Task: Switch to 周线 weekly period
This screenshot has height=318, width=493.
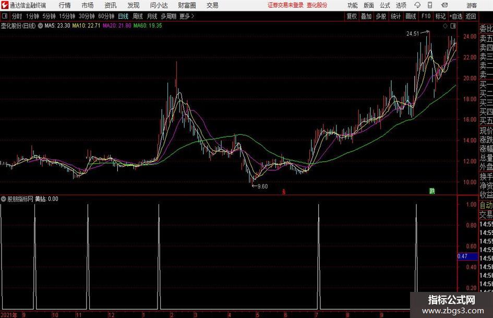Action: [x=137, y=16]
